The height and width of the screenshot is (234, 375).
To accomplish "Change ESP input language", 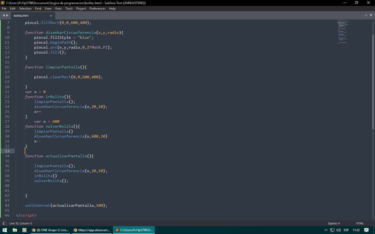I will (346, 230).
